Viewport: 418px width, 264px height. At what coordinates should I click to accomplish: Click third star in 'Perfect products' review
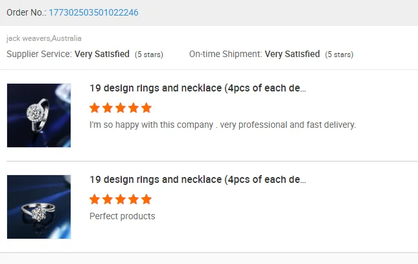tap(121, 199)
